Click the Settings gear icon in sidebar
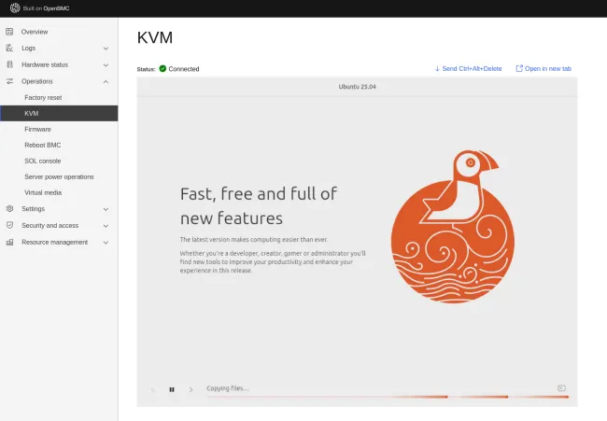Screen dimensions: 607x421 [10, 209]
